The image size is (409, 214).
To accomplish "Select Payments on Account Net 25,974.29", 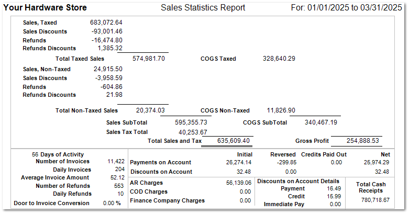I will [x=377, y=162].
